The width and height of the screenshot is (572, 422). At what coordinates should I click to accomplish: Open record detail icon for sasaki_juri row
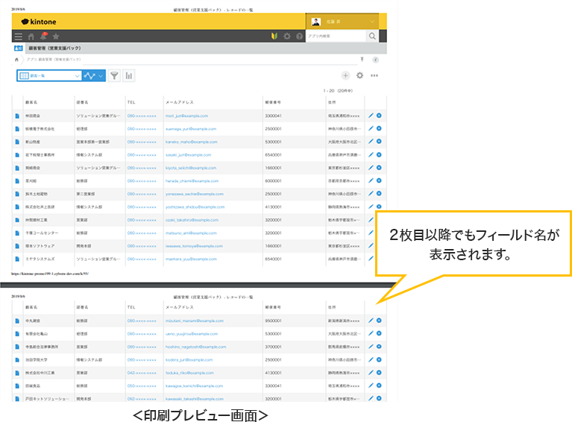click(x=17, y=155)
